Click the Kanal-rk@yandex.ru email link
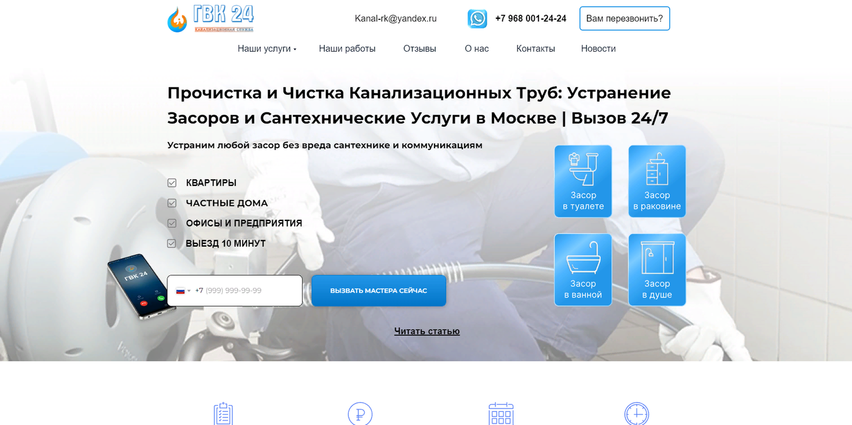The image size is (852, 425). 396,19
